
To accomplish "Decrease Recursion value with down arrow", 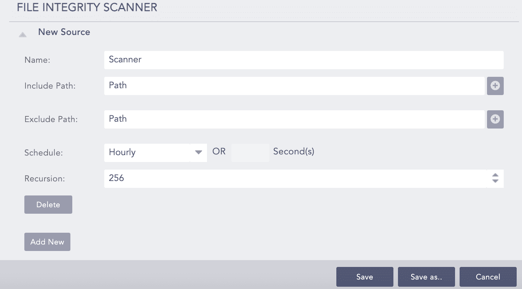I will click(495, 181).
